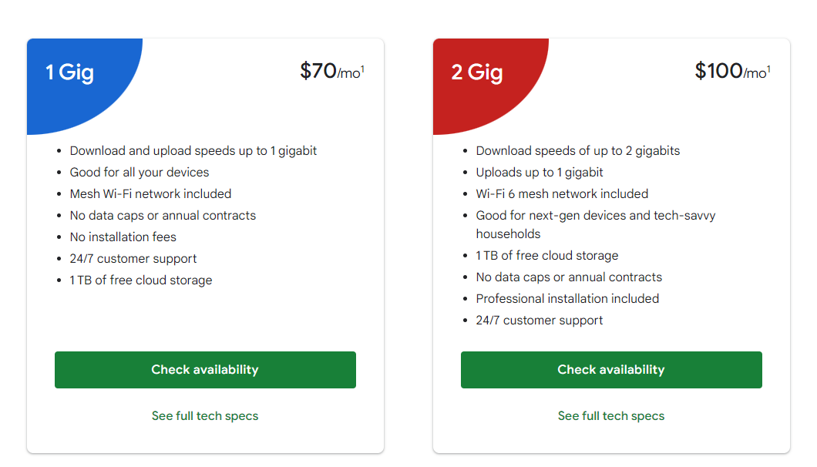Check availability for the 2 Gig plan

pyautogui.click(x=611, y=370)
